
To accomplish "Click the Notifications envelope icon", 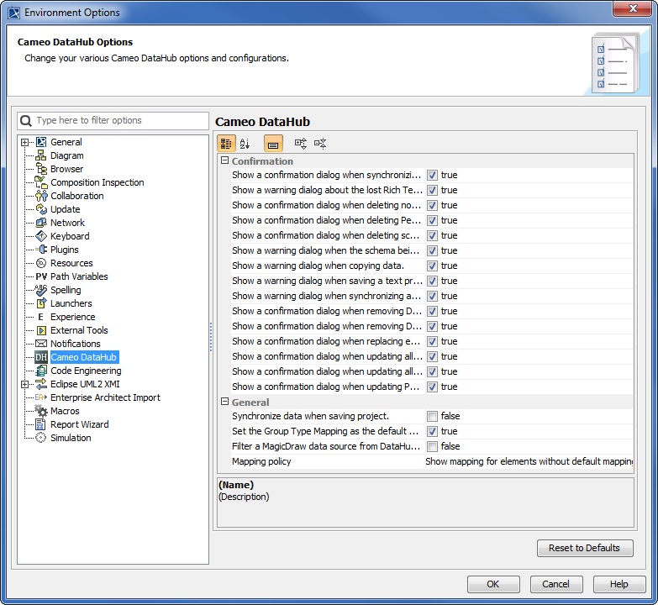I will click(40, 344).
